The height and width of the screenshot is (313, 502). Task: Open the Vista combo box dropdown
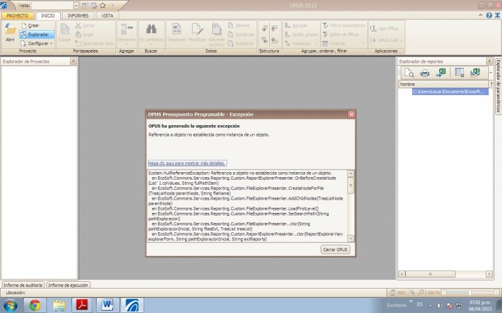tap(75, 5)
